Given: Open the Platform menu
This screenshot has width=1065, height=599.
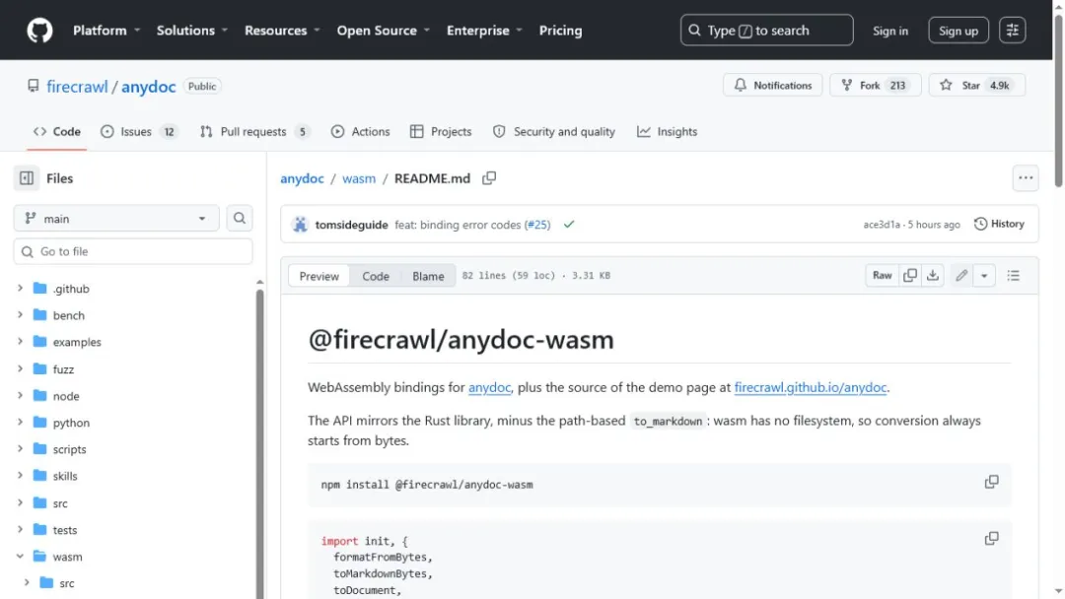Looking at the screenshot, I should [106, 31].
